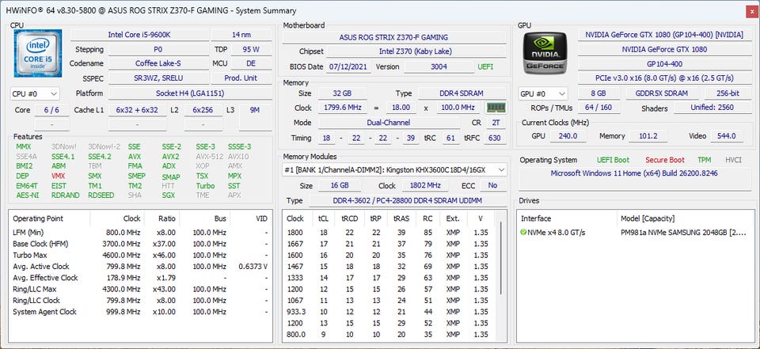Click the PCIe v3.0 x16 link field
Image resolution: width=760 pixels, height=349 pixels.
coord(664,78)
